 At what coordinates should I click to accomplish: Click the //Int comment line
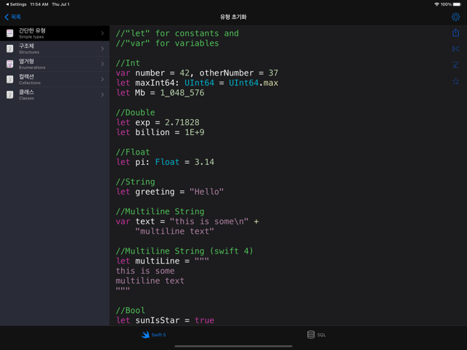coord(128,63)
